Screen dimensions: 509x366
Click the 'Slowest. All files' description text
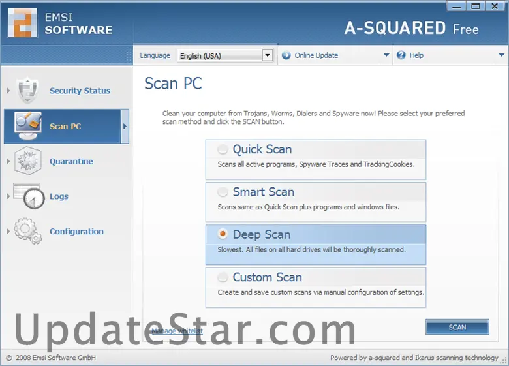click(x=312, y=249)
